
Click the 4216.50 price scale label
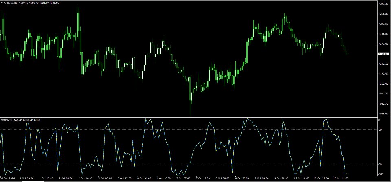tap(383, 14)
